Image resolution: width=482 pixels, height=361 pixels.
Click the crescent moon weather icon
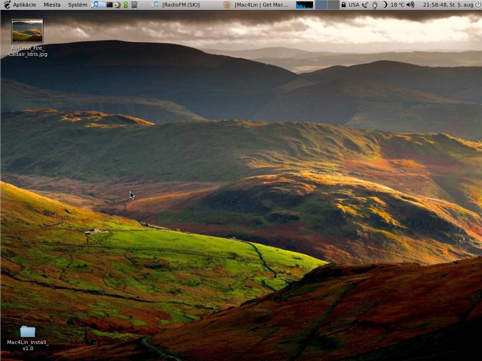[385, 5]
